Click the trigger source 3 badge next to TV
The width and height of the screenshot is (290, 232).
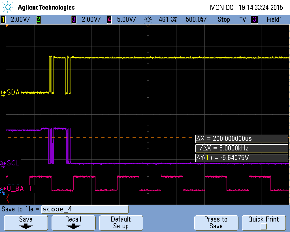click(x=254, y=20)
